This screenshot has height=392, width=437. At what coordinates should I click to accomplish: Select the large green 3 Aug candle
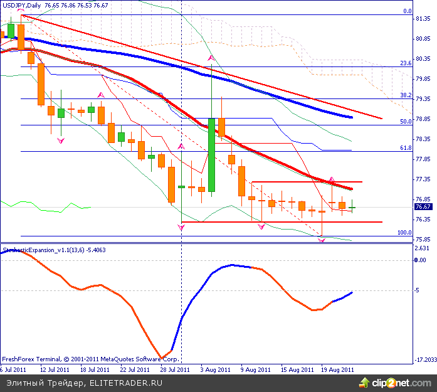tap(212, 155)
